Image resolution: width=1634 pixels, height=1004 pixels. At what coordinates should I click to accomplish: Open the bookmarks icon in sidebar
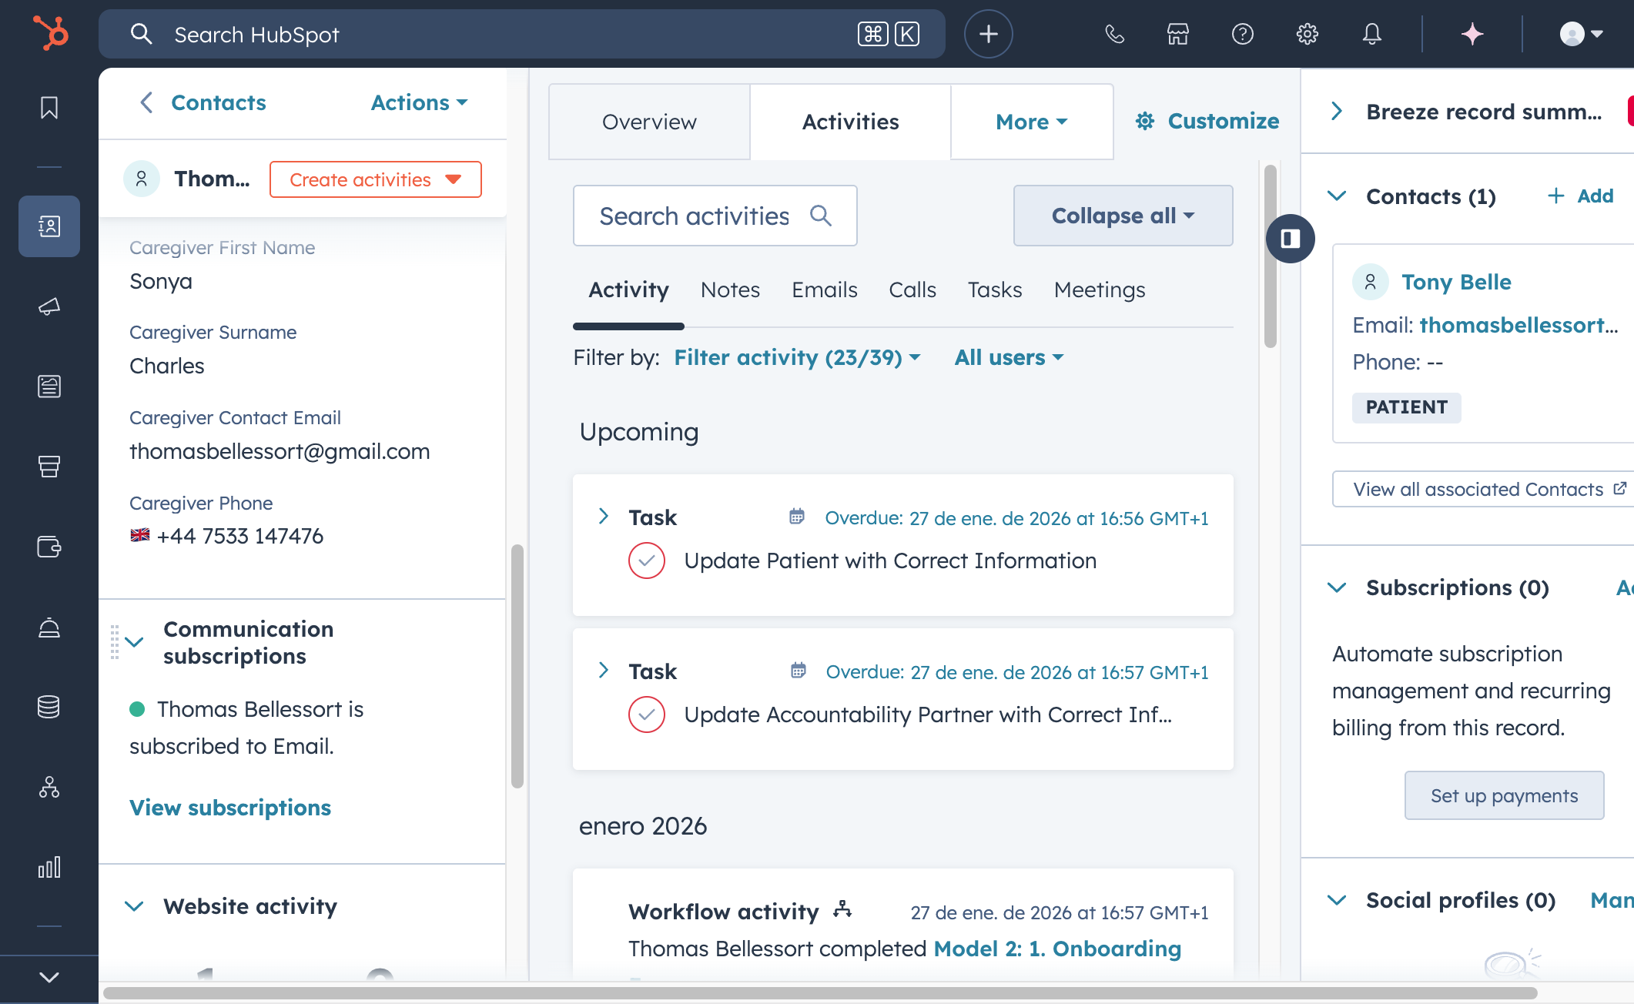point(49,108)
